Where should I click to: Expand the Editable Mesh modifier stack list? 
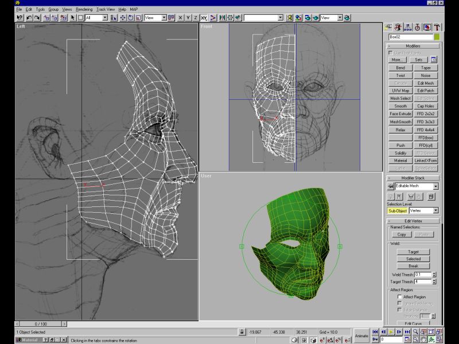pos(435,186)
